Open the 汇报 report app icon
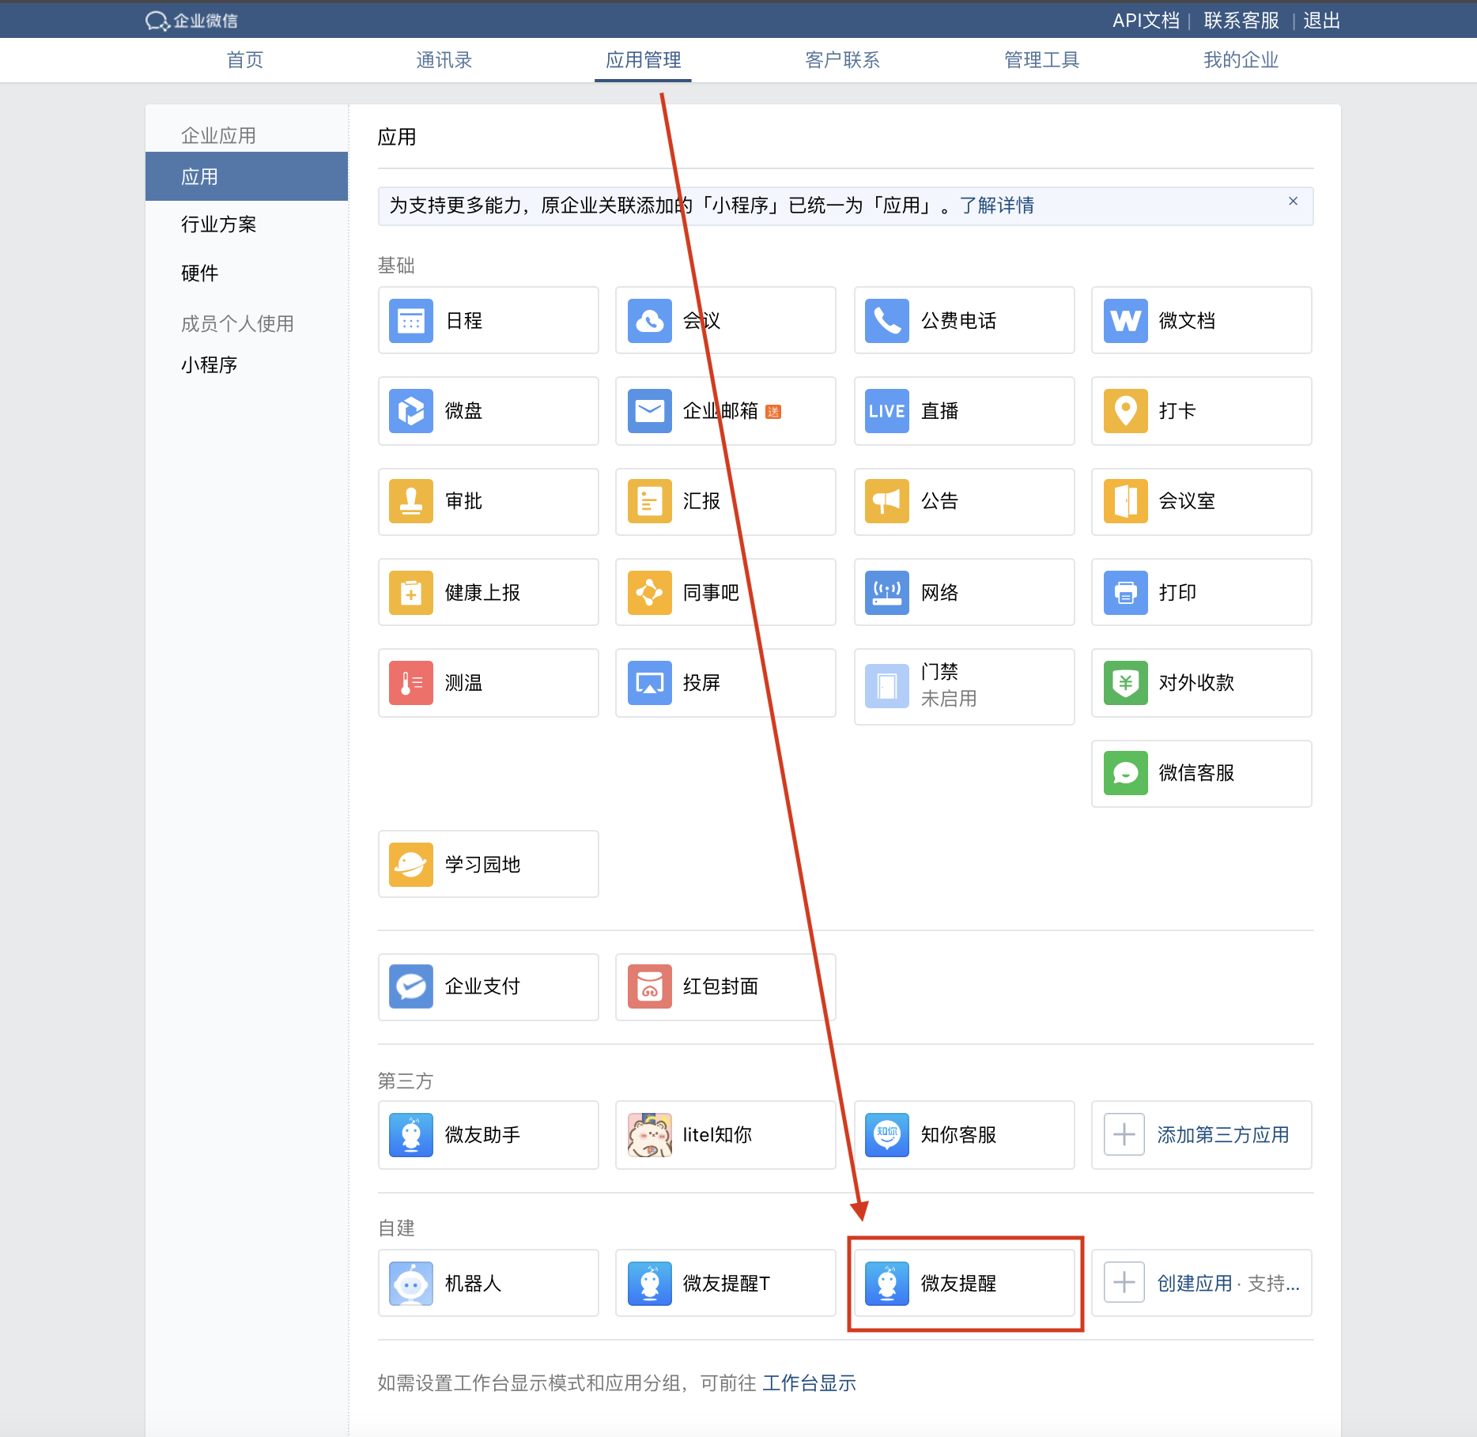Image resolution: width=1477 pixels, height=1437 pixels. tap(650, 501)
